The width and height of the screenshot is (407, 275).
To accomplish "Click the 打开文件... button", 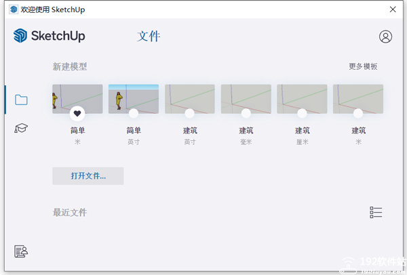I will point(88,176).
